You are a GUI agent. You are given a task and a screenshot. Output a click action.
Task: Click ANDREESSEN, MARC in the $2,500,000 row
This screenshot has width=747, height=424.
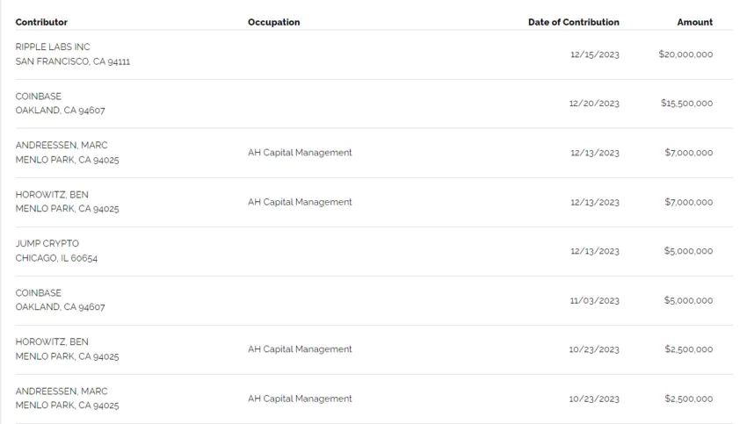tap(62, 391)
